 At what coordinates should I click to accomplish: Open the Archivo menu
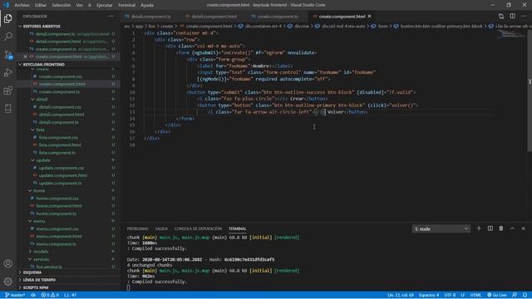(22, 5)
